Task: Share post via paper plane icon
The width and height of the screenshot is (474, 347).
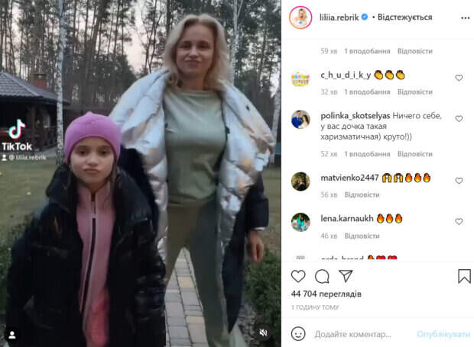Action: (346, 276)
